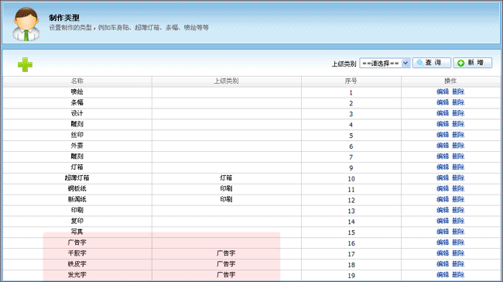Click 删除 link for row 条幅
The width and height of the screenshot is (503, 282).
coord(458,102)
